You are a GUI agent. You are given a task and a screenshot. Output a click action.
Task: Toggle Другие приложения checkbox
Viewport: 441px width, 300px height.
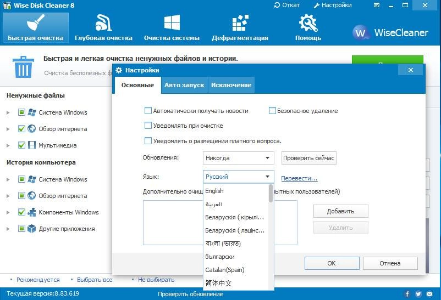pos(21,229)
